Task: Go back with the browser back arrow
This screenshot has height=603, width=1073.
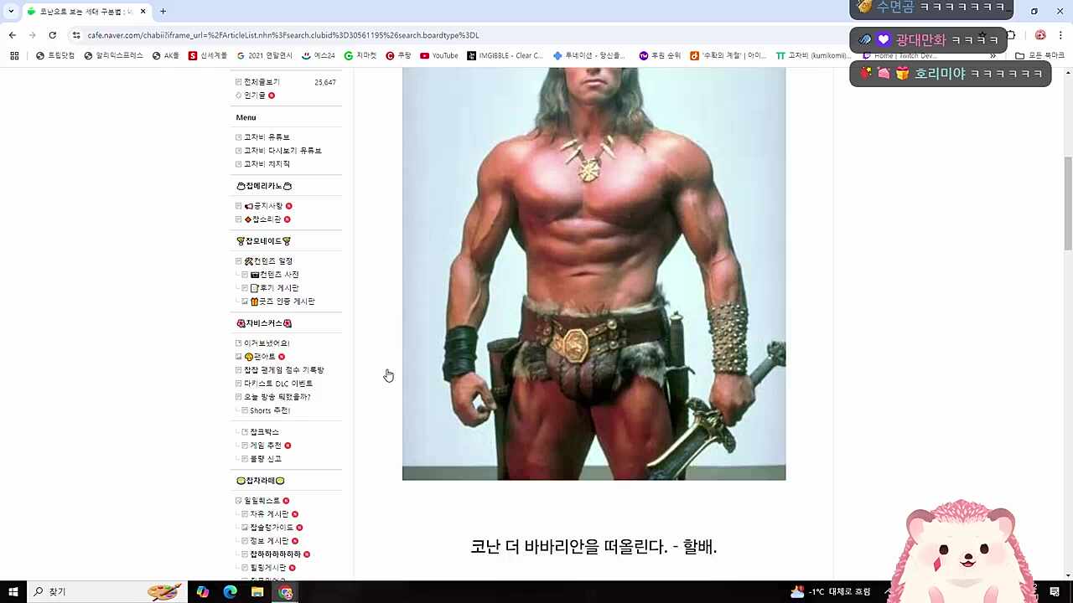Action: click(x=12, y=35)
